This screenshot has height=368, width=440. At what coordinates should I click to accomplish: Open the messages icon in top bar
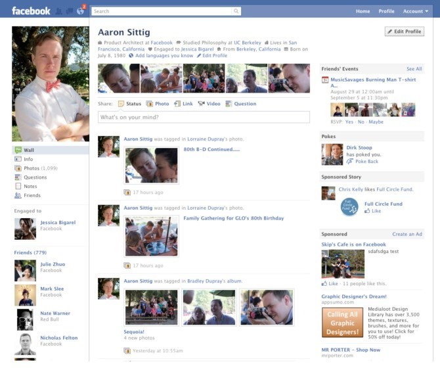coord(69,11)
